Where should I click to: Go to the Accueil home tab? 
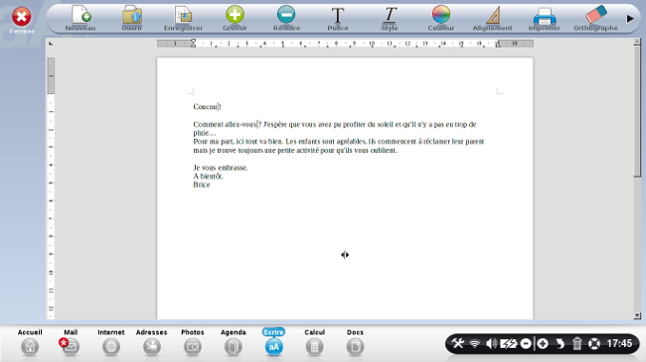coord(30,342)
